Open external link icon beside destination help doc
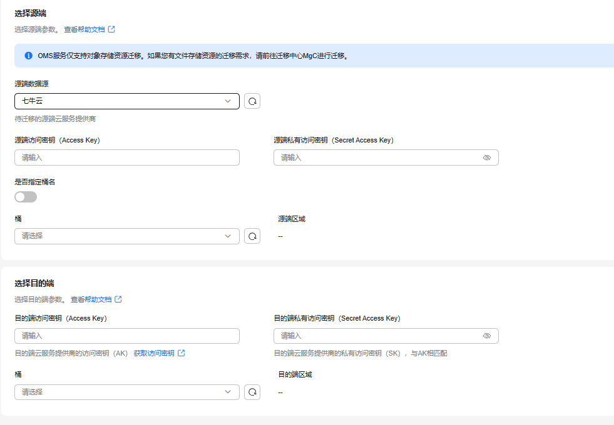Screen dimensions: 614x425 point(118,299)
